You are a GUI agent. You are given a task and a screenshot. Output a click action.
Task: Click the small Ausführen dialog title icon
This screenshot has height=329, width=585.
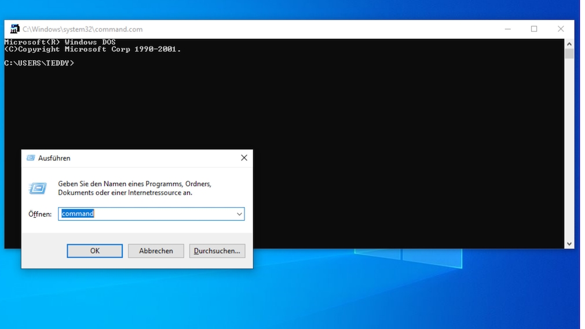31,158
